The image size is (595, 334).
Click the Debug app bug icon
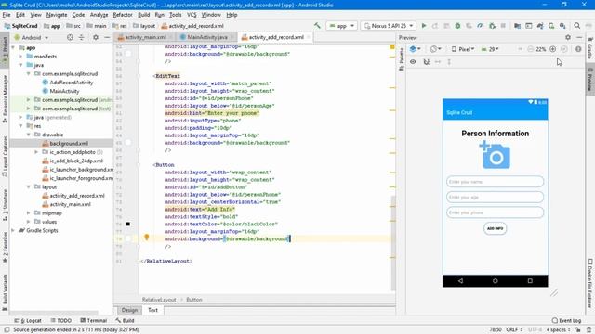click(x=457, y=26)
